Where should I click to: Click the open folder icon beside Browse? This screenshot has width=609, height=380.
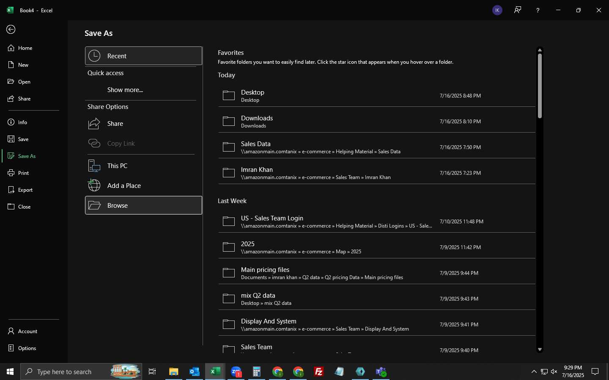pos(94,205)
